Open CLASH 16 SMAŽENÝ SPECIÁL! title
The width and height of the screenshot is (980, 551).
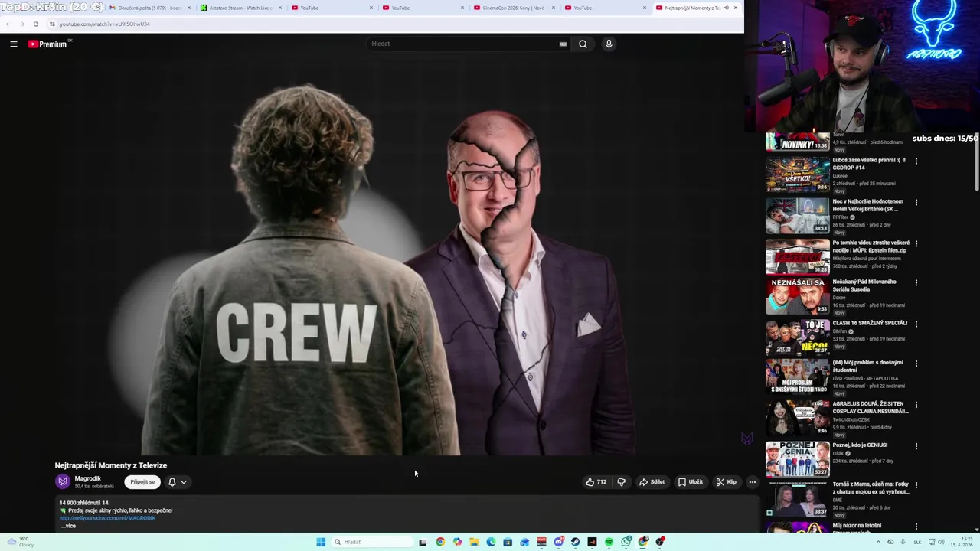point(870,323)
